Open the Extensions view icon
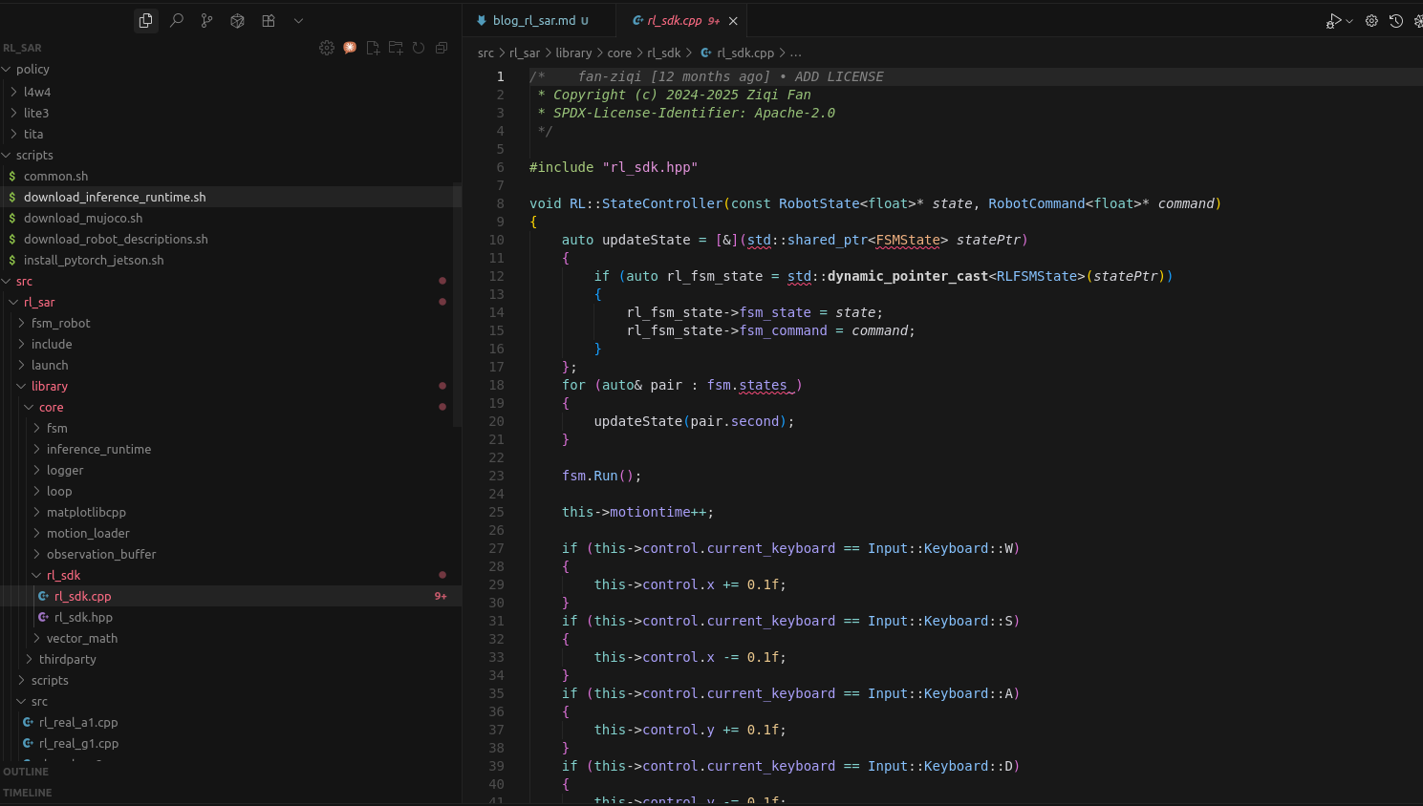Screen dimensions: 1423x806 [x=269, y=20]
